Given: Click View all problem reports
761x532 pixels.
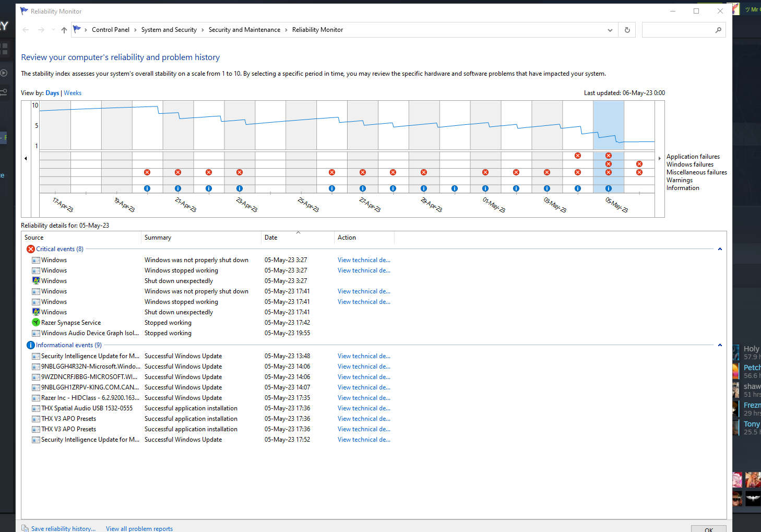Looking at the screenshot, I should point(139,528).
